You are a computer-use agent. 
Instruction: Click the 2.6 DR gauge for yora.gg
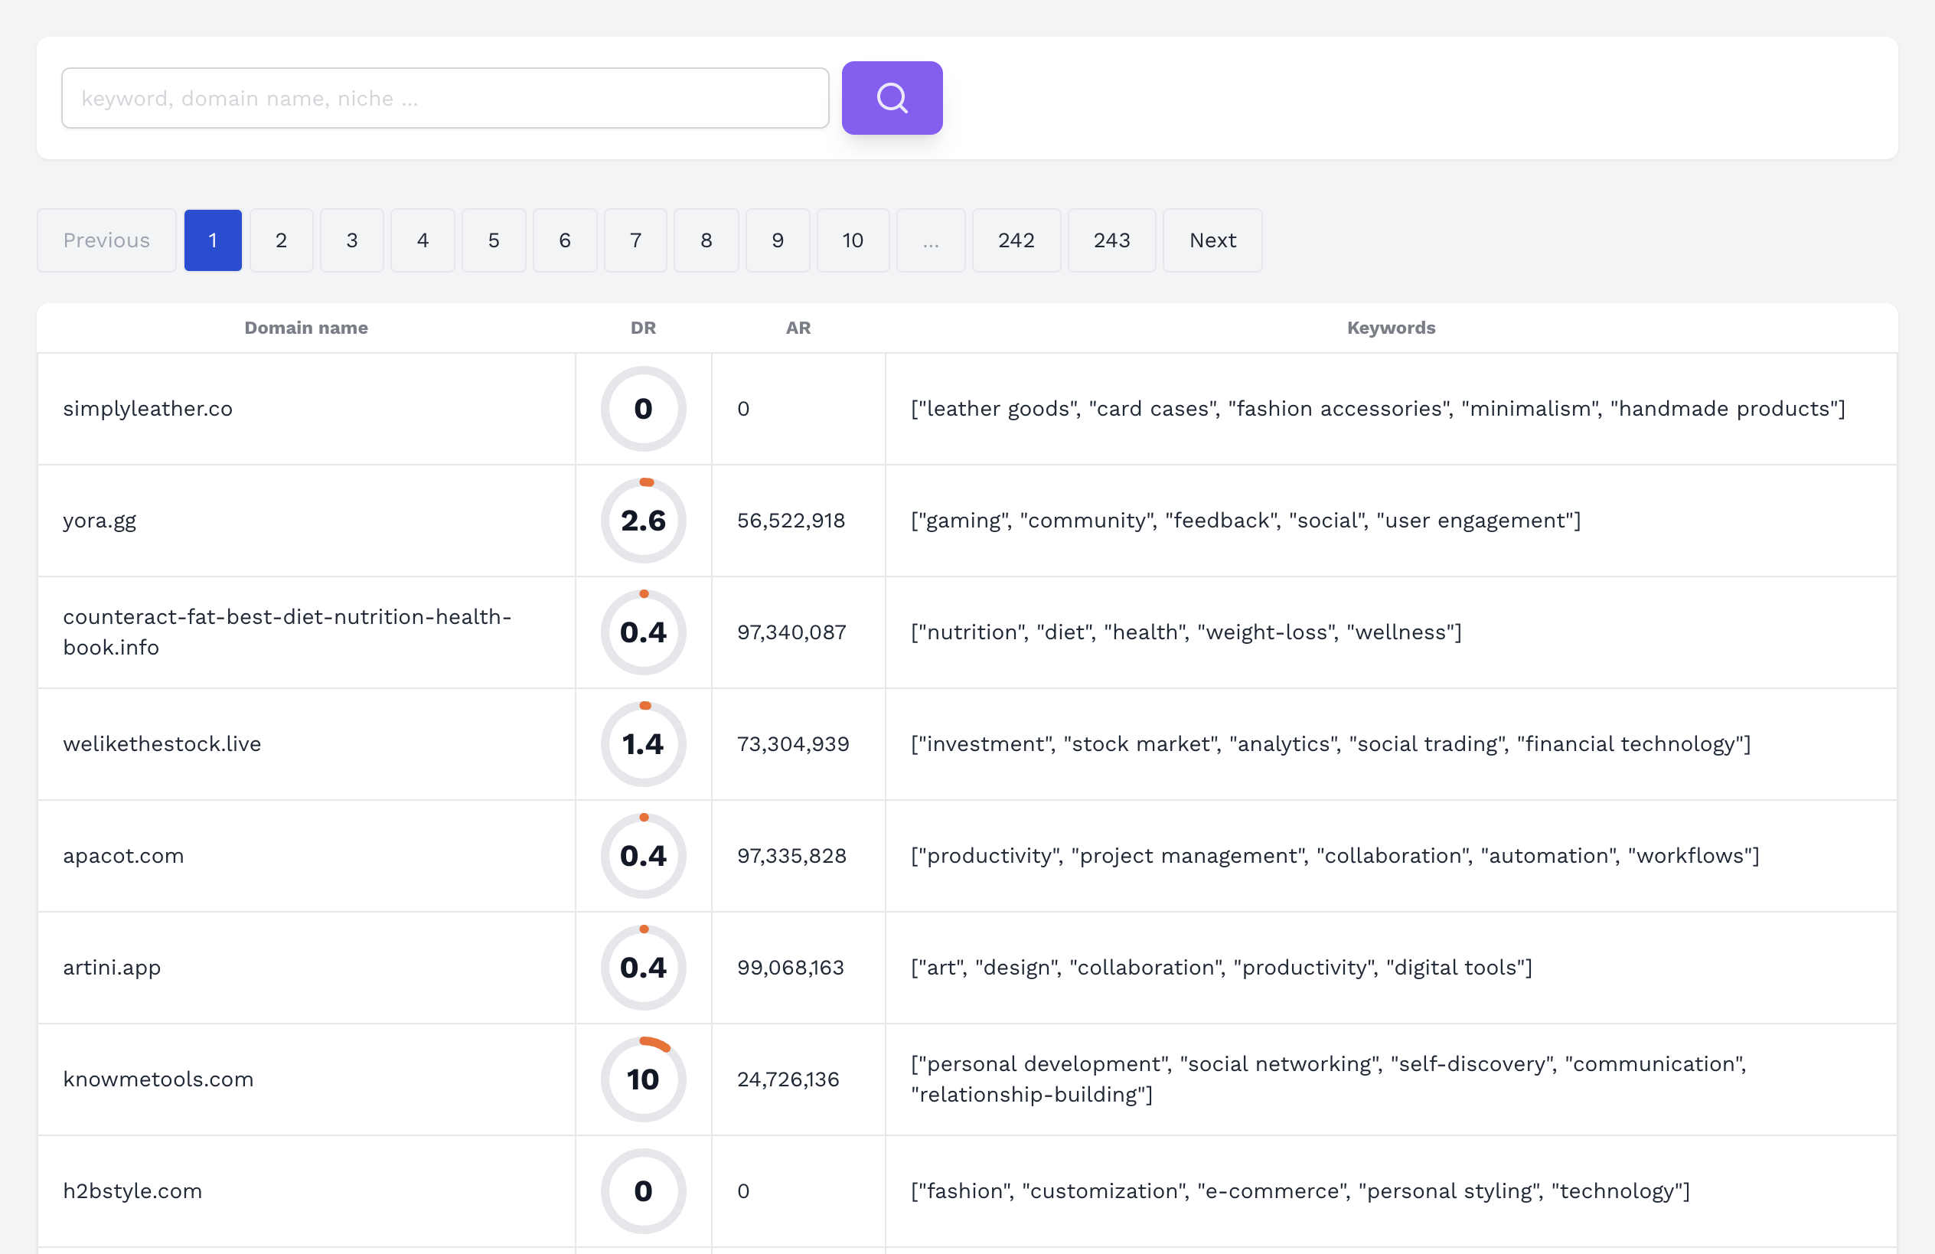(x=643, y=521)
